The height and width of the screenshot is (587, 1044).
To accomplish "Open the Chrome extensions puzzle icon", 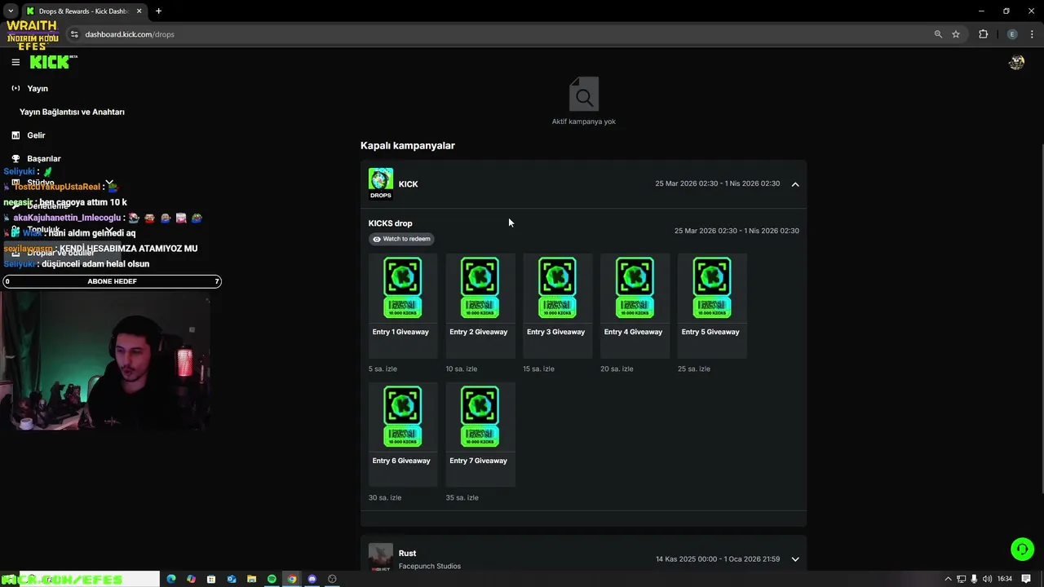I will click(x=983, y=34).
